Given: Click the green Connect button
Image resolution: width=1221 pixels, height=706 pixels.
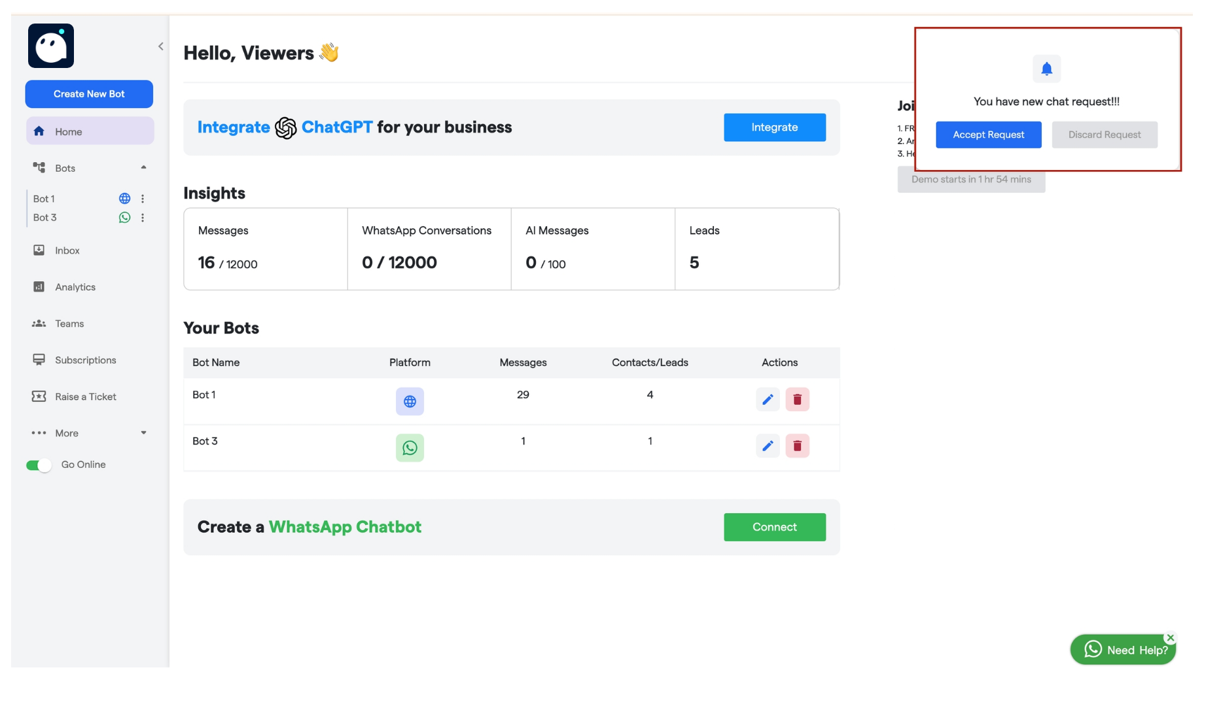Looking at the screenshot, I should coord(775,527).
